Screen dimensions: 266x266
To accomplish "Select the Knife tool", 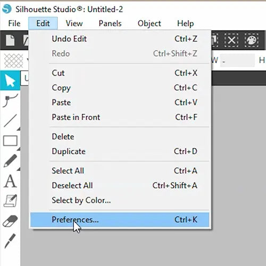I will tap(10, 241).
